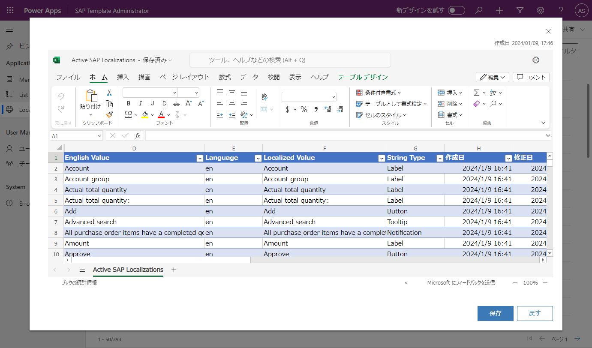This screenshot has height=348, width=592.
Task: Toggle bold formatting
Action: coord(129,104)
